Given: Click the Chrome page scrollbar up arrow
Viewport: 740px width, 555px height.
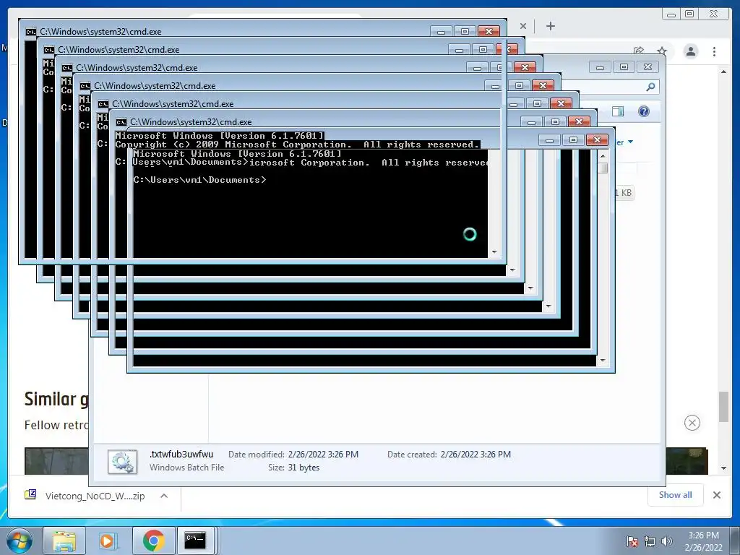Looking at the screenshot, I should [723, 72].
